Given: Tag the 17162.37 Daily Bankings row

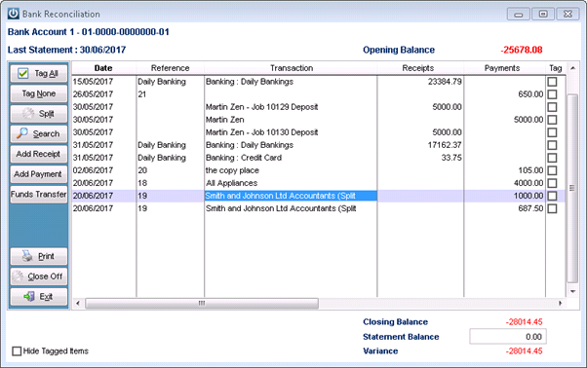Looking at the screenshot, I should point(552,145).
